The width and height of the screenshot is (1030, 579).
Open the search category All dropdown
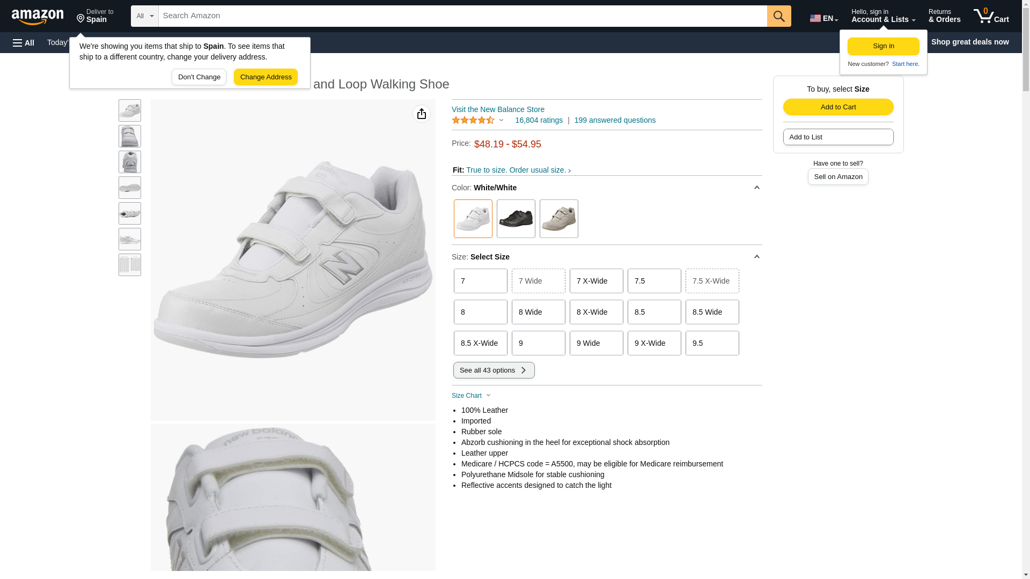(x=145, y=16)
